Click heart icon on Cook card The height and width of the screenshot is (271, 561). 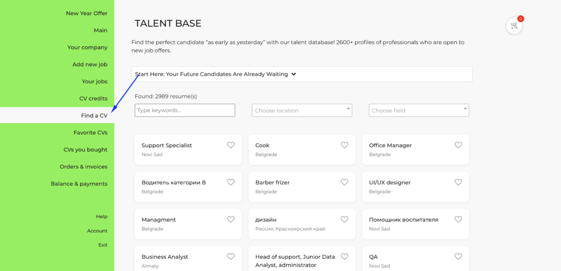[x=345, y=145]
